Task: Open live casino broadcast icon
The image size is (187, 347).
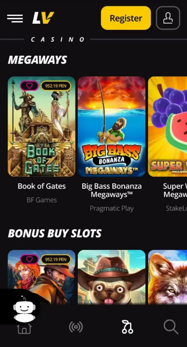Action: pyautogui.click(x=76, y=327)
